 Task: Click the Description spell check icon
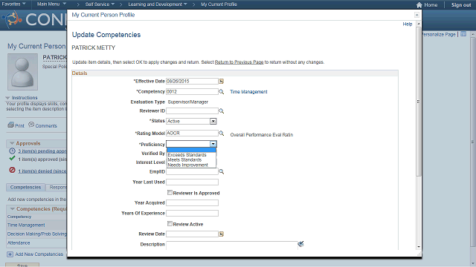coord(300,244)
